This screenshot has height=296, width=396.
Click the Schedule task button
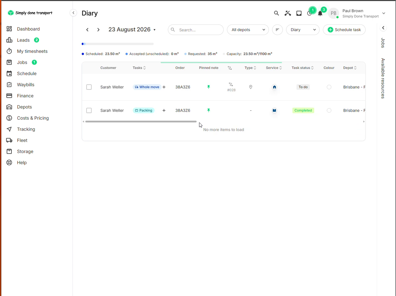[x=344, y=30]
